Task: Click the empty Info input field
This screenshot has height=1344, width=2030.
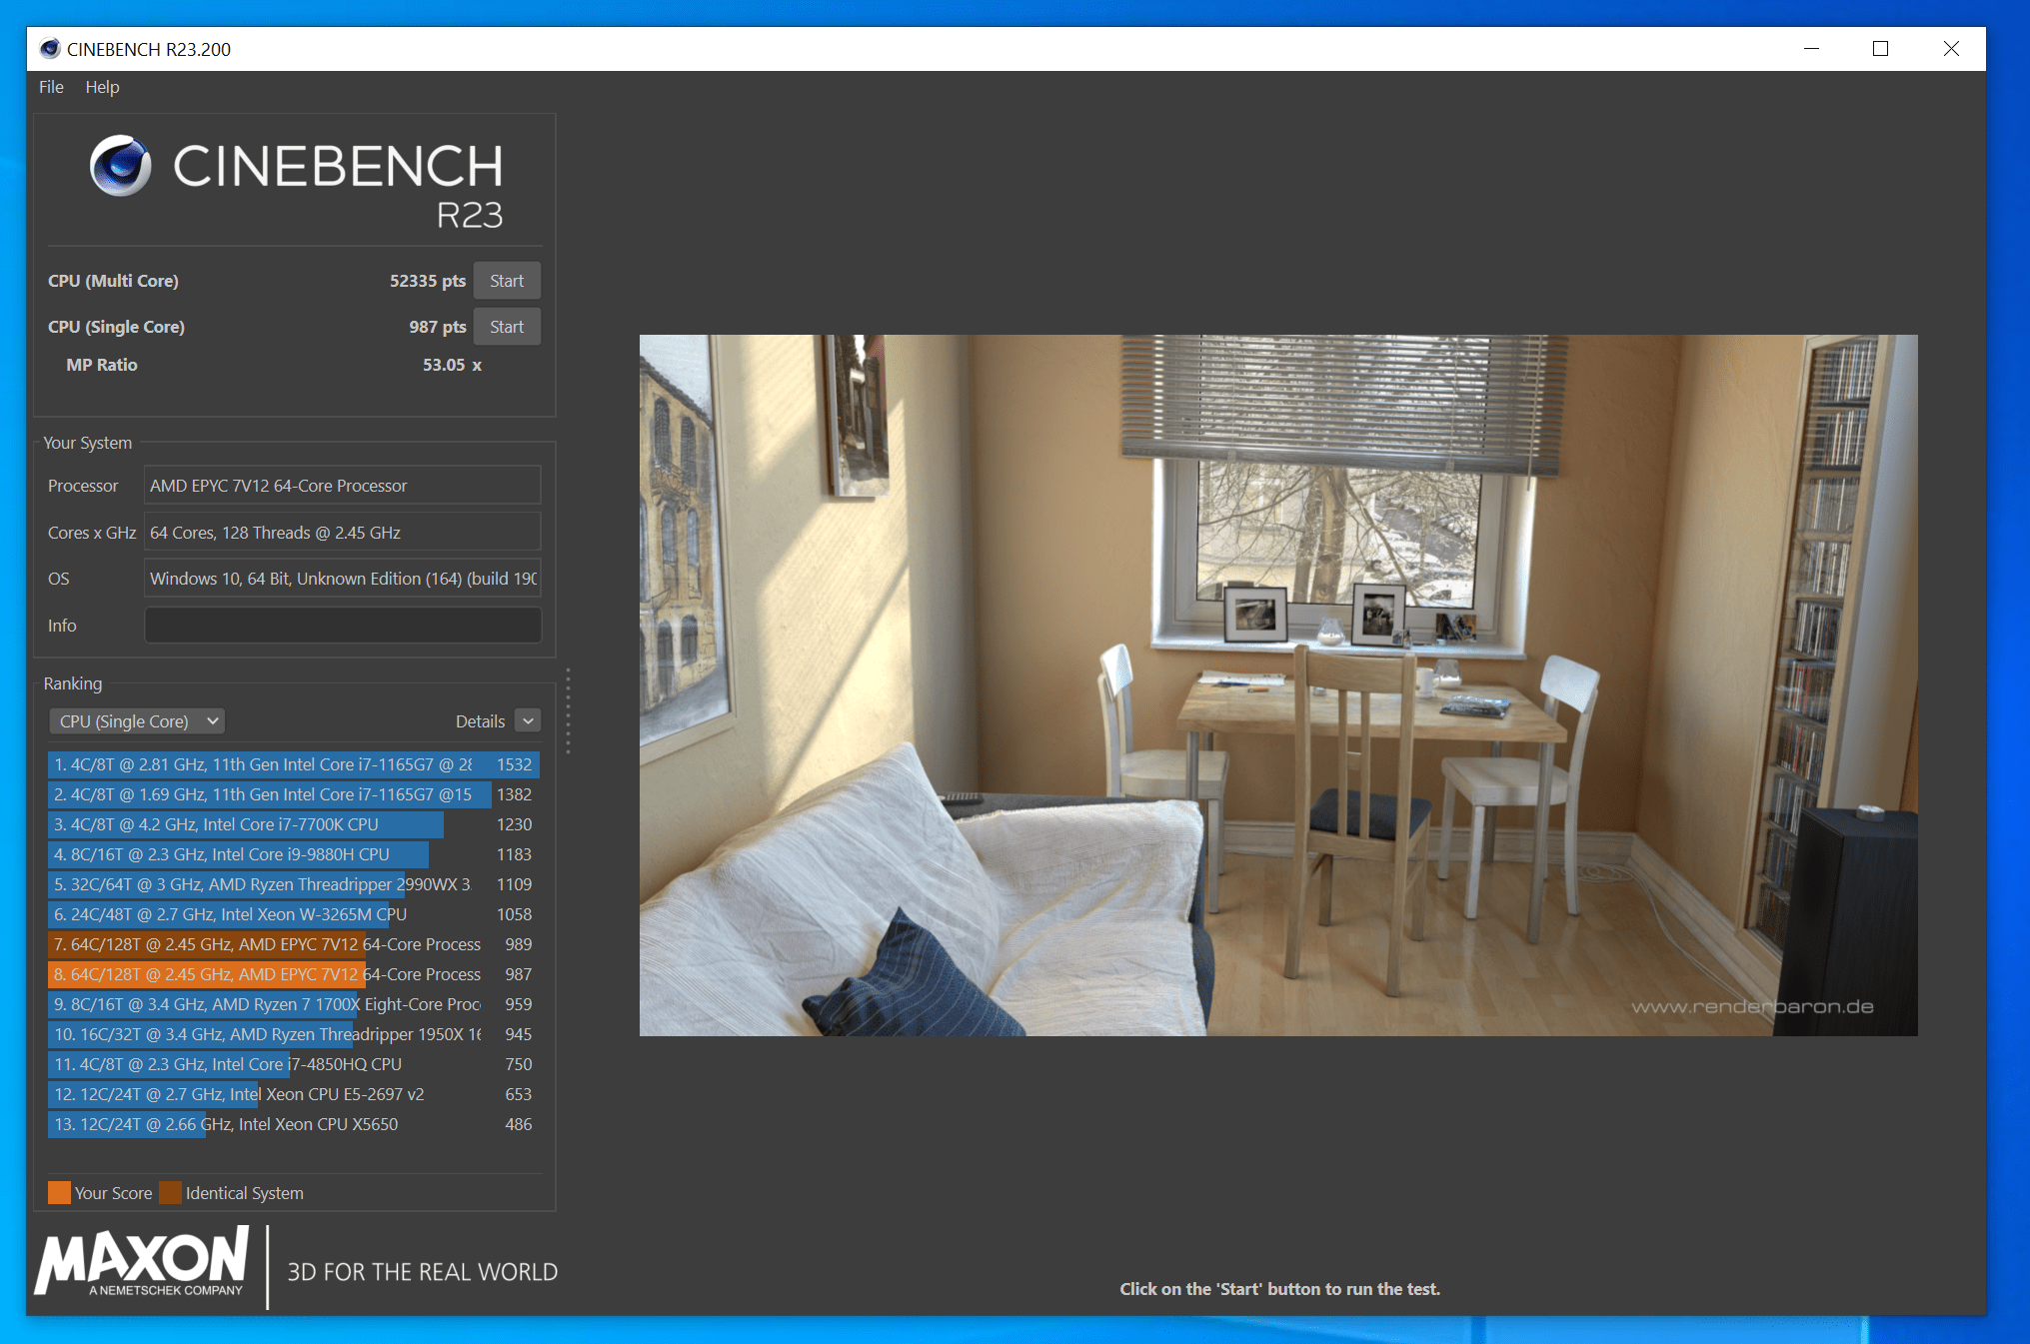Action: [x=343, y=626]
